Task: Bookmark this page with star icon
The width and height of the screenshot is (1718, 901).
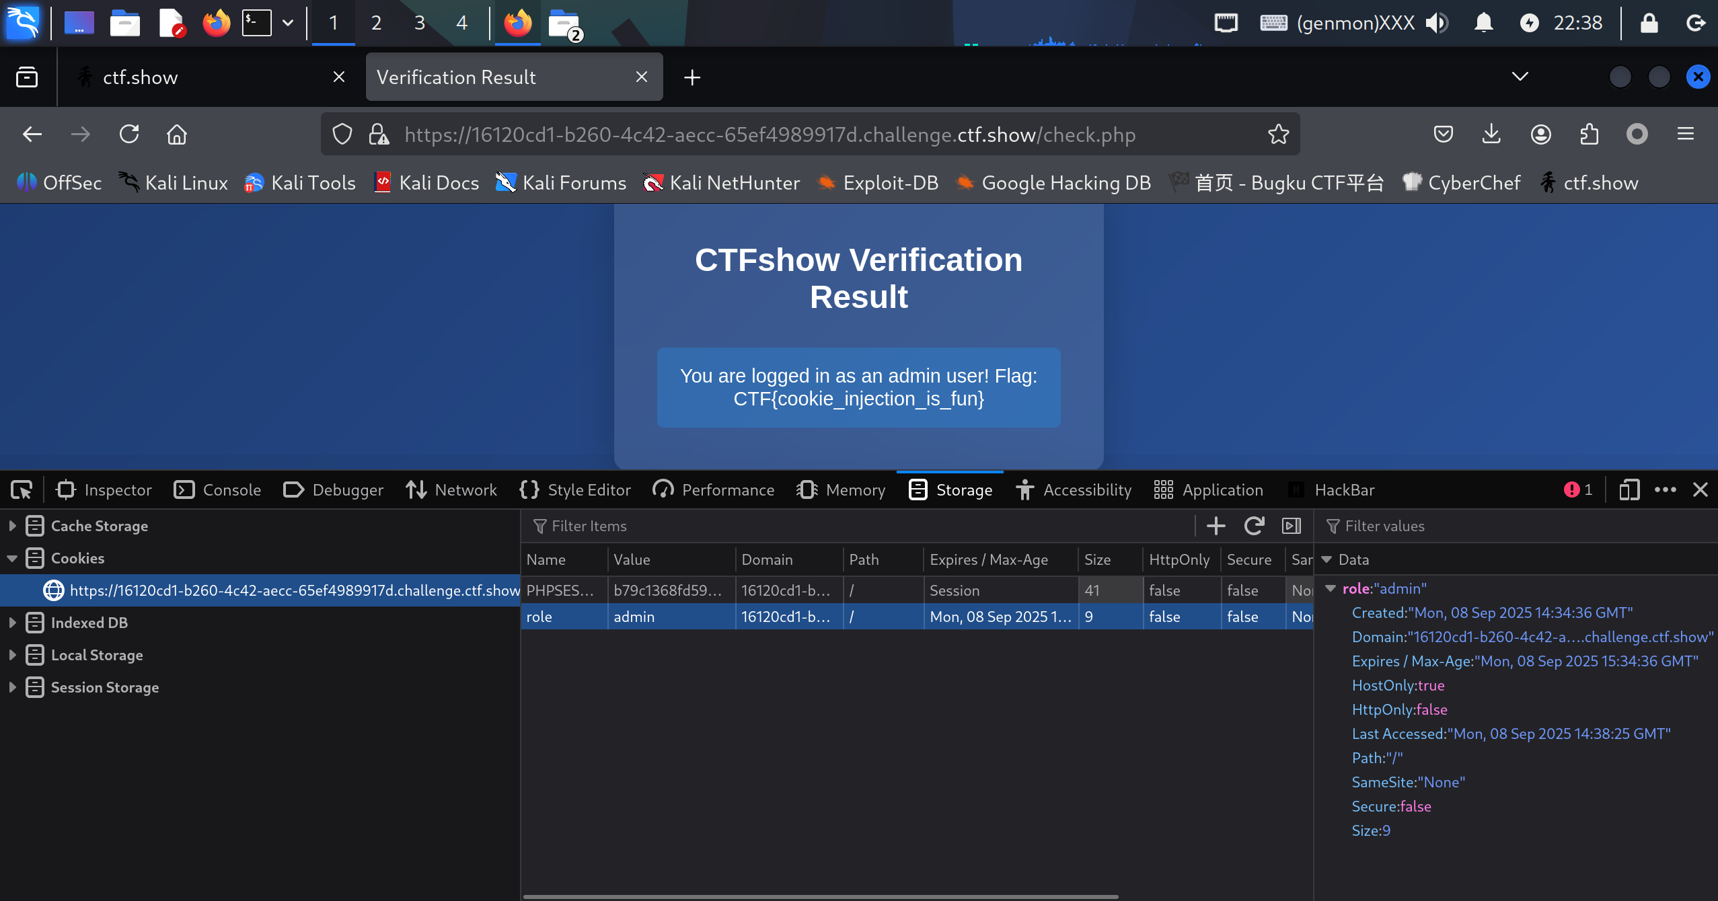Action: point(1278,134)
